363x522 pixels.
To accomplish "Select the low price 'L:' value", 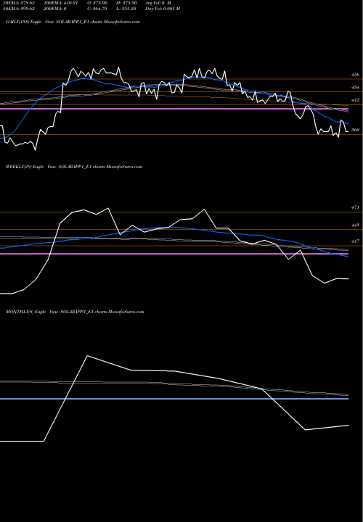I will click(126, 9).
